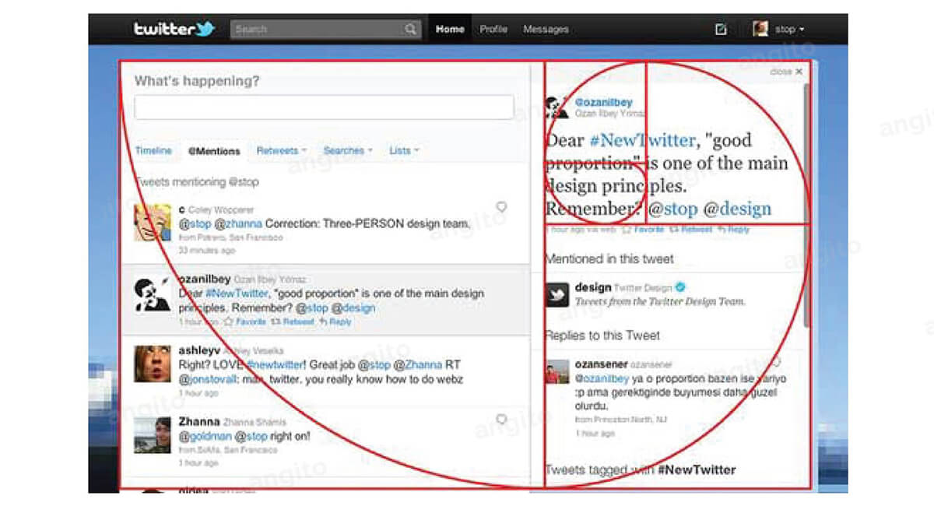The width and height of the screenshot is (934, 506).
Task: Click the speech bubble on Zhanna's tweet
Action: (502, 420)
